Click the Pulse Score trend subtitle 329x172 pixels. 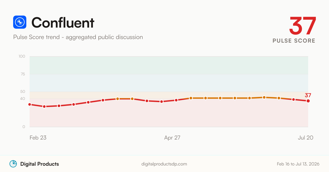[x=78, y=37]
